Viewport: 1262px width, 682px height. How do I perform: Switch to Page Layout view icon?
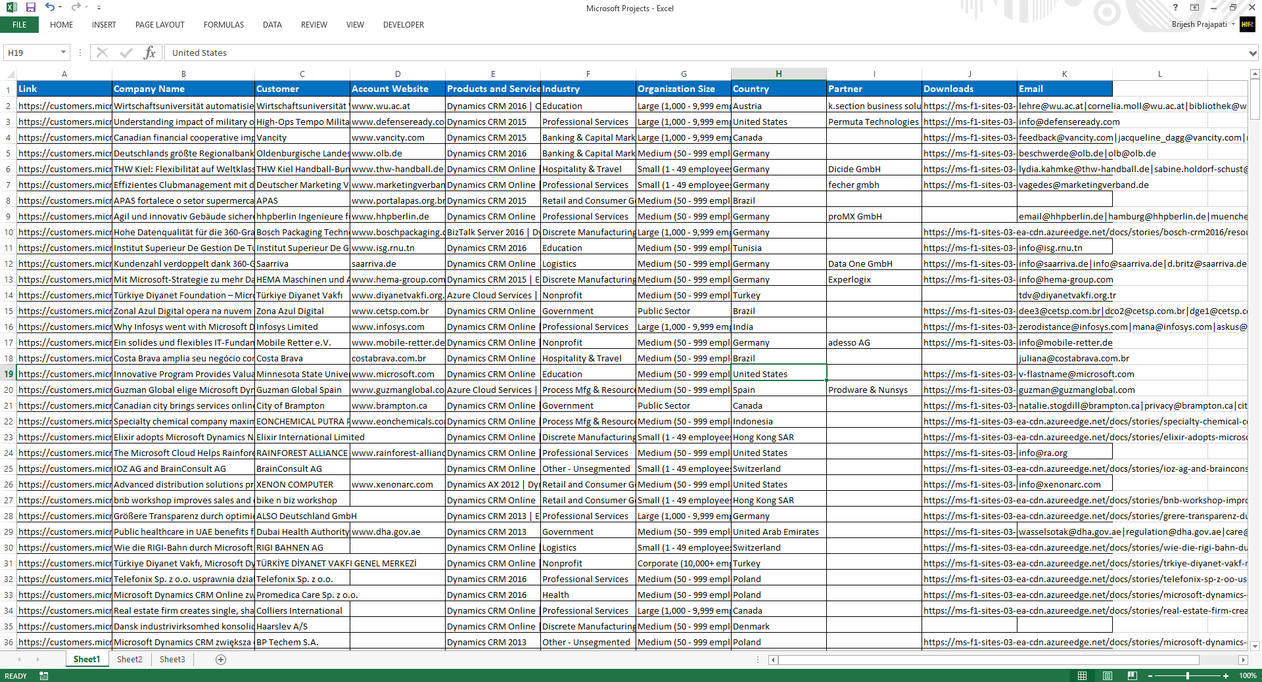pos(1108,675)
